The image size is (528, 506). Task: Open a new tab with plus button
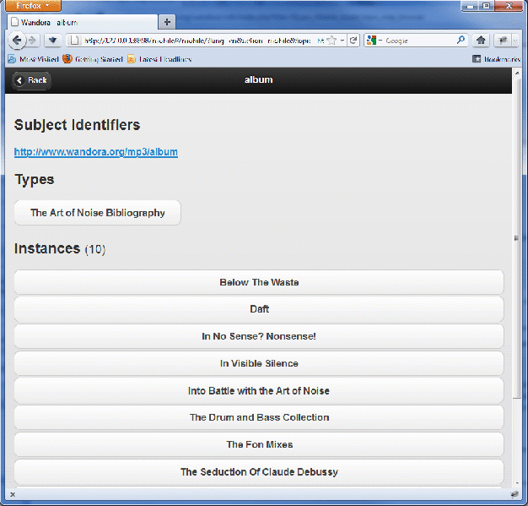[x=167, y=22]
